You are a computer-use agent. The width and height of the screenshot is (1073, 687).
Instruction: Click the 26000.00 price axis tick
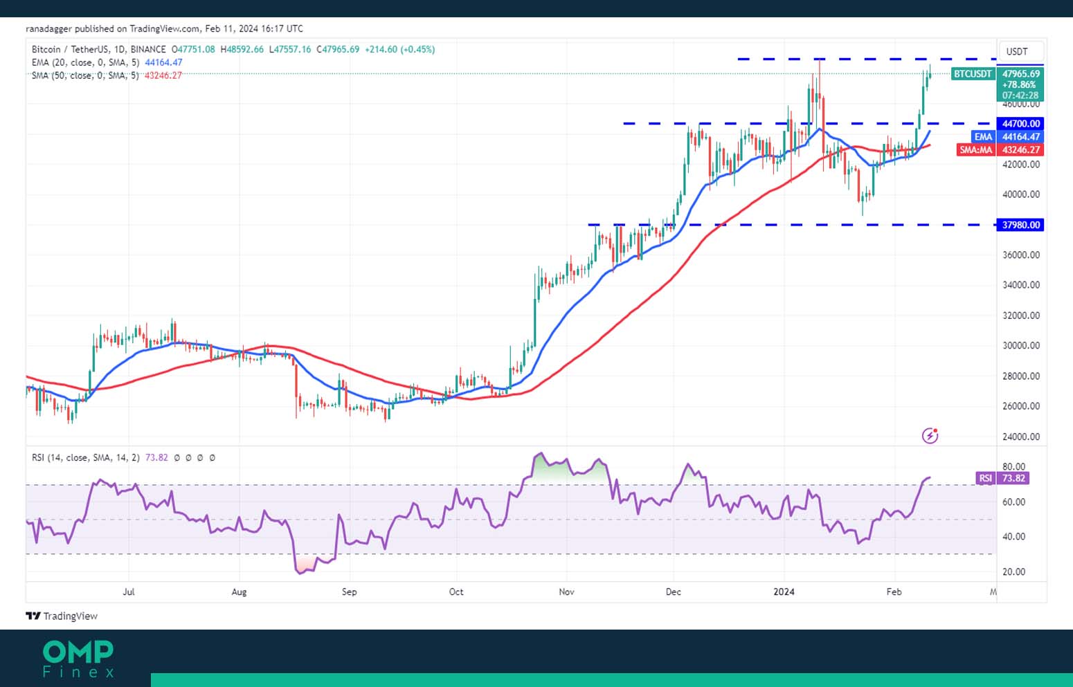tap(1021, 406)
